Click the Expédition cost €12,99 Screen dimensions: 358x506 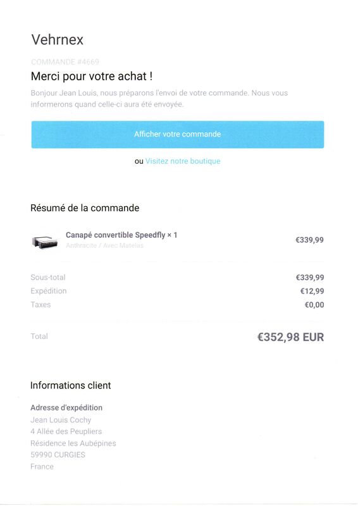[x=312, y=291]
